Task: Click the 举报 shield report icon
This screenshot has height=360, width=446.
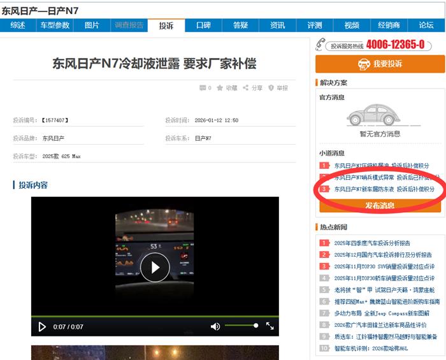Action: pyautogui.click(x=271, y=88)
